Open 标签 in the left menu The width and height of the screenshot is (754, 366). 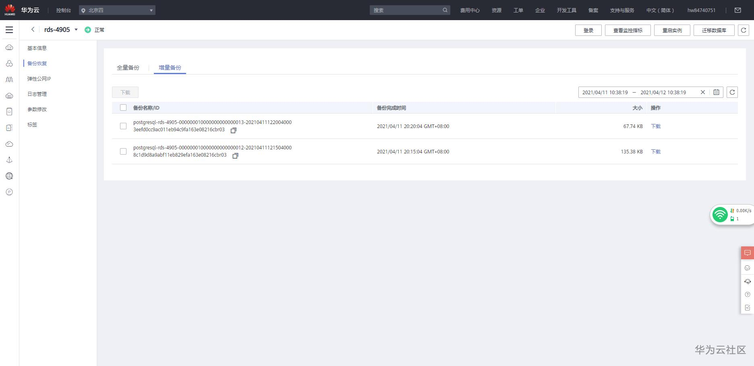click(32, 125)
